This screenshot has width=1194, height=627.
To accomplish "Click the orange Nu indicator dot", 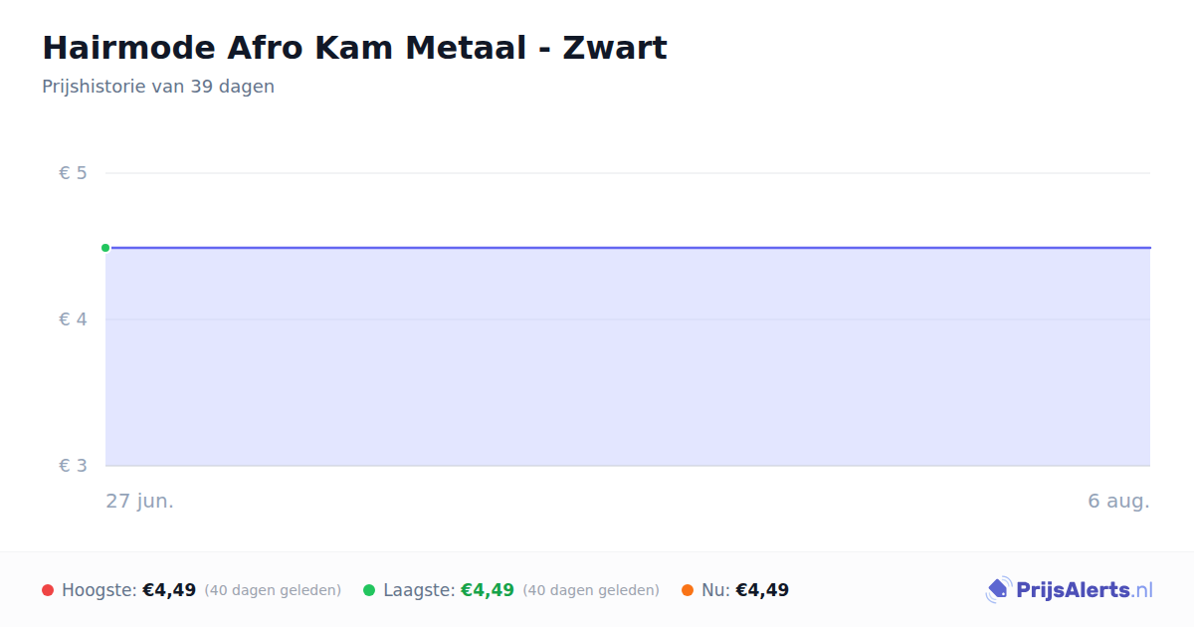I will tap(688, 590).
